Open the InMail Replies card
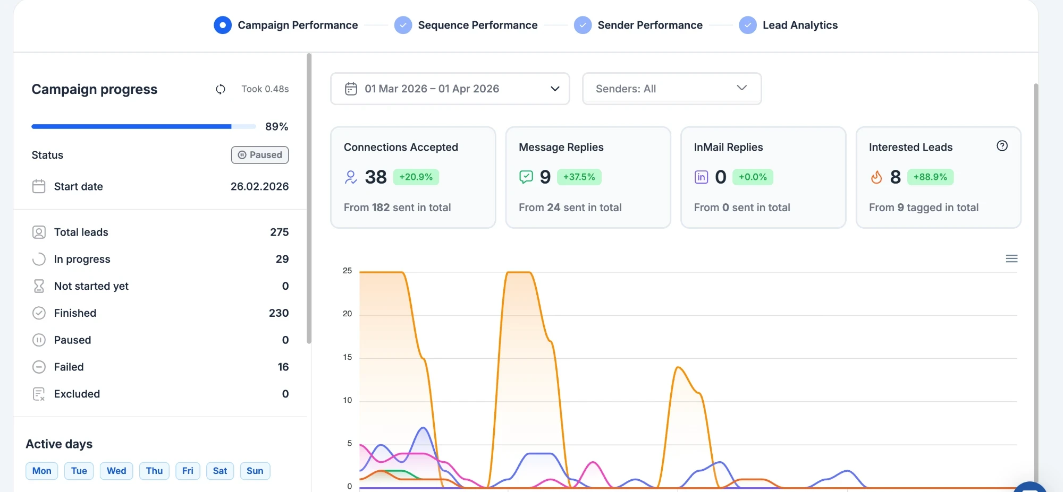Viewport: 1063px width, 492px height. coord(763,177)
